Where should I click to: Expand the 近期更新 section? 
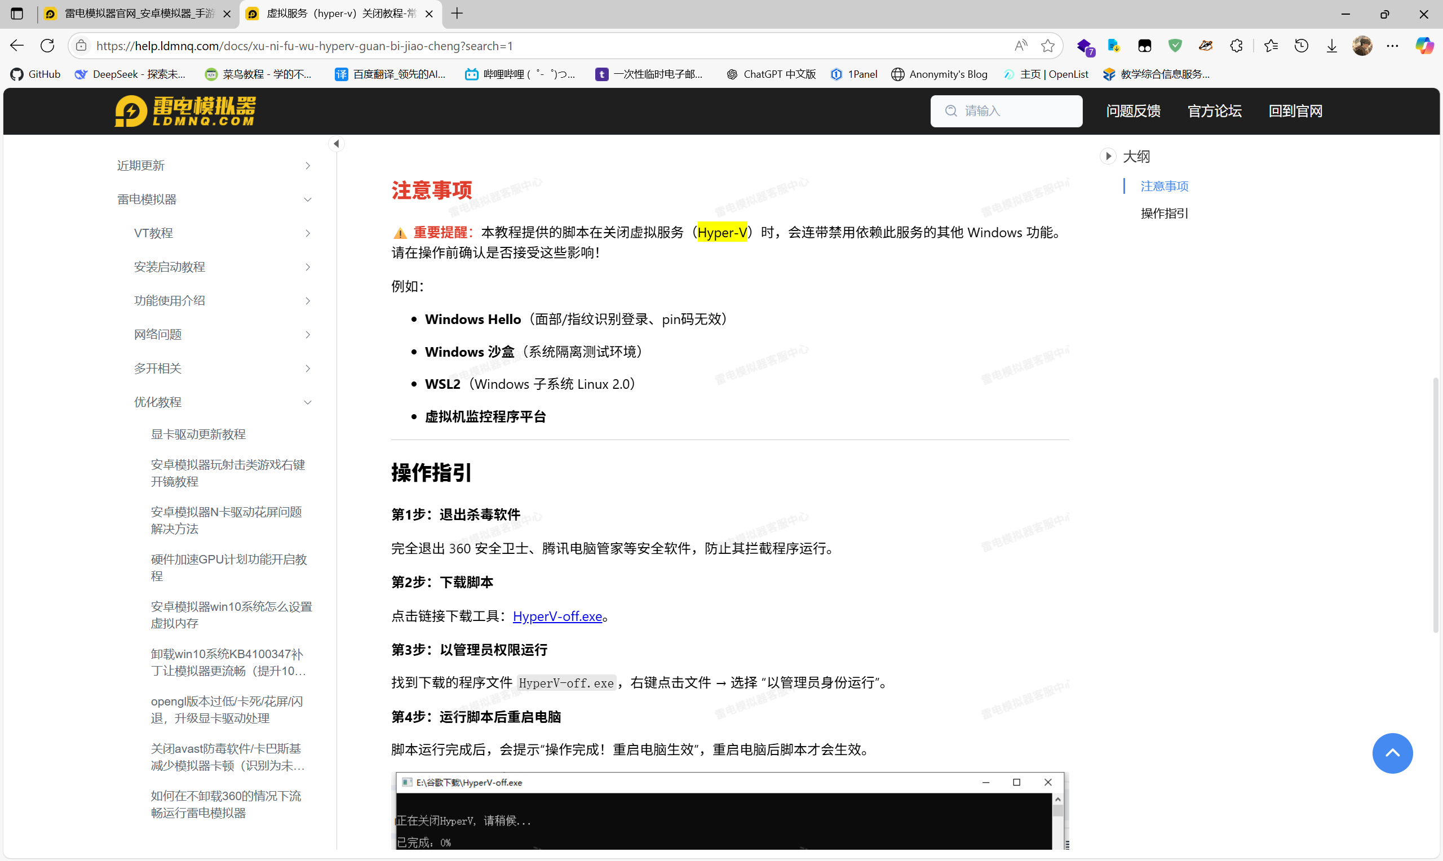[214, 166]
